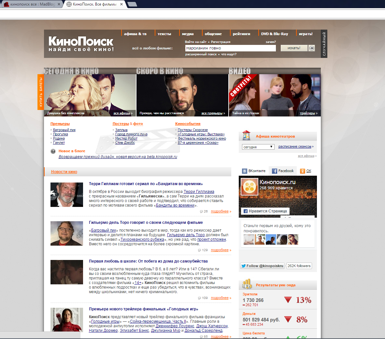Open the Премьера нового трейлера Голодных игр article
Image resolution: width=385 pixels, height=339 pixels.
[x=143, y=309]
